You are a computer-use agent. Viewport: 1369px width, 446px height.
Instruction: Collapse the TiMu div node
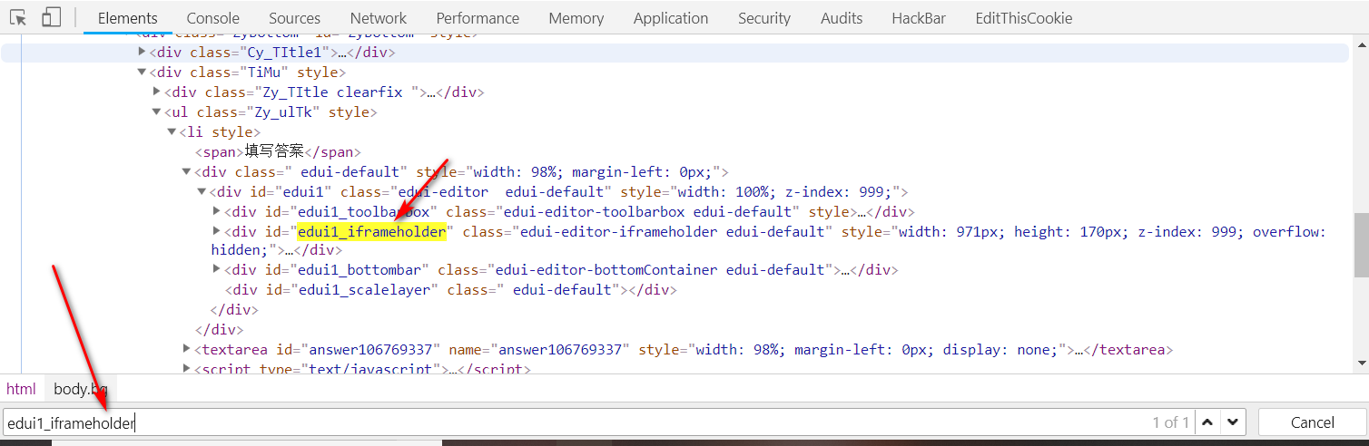click(x=142, y=72)
